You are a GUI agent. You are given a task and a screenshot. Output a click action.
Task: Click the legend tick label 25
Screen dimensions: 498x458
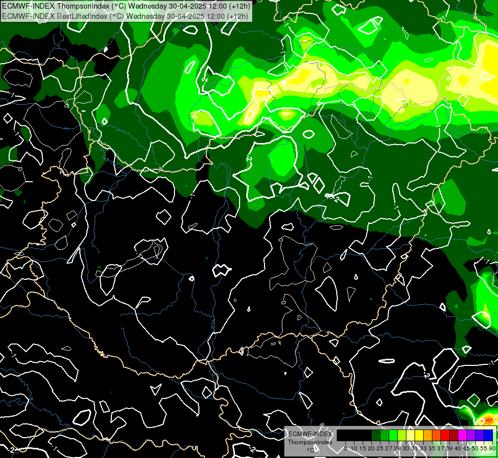coord(380,448)
